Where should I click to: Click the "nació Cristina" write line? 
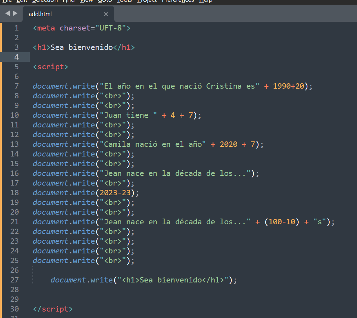coord(173,86)
